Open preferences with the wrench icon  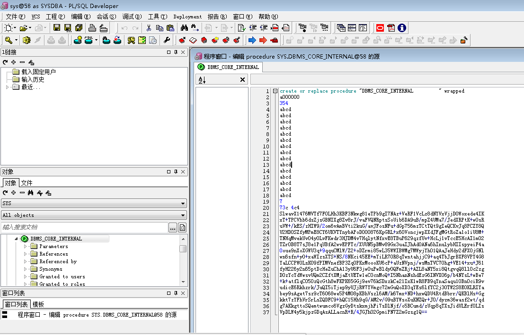click(167, 40)
